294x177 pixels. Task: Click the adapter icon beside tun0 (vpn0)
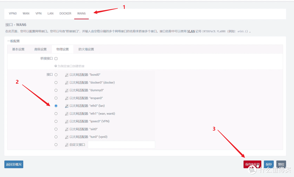[x=67, y=137]
